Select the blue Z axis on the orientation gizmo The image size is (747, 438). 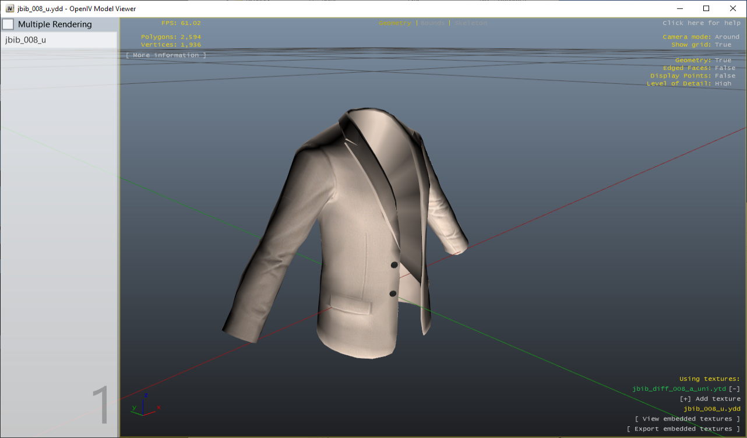tap(146, 396)
